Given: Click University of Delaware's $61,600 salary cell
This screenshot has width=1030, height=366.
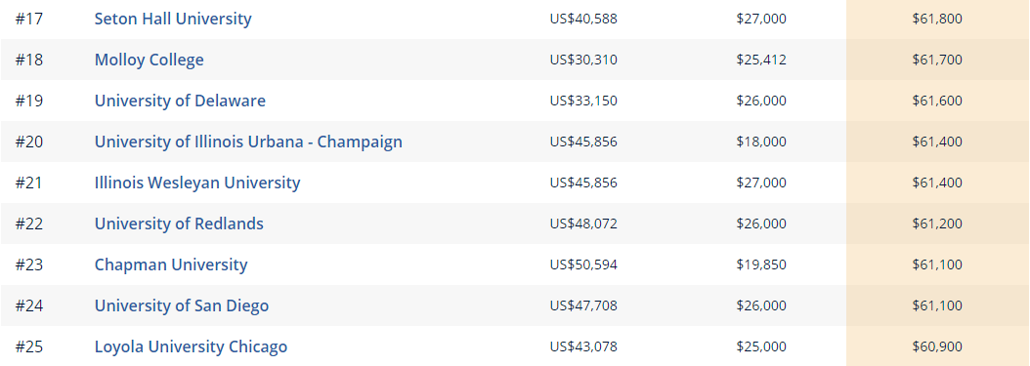Looking at the screenshot, I should point(937,101).
